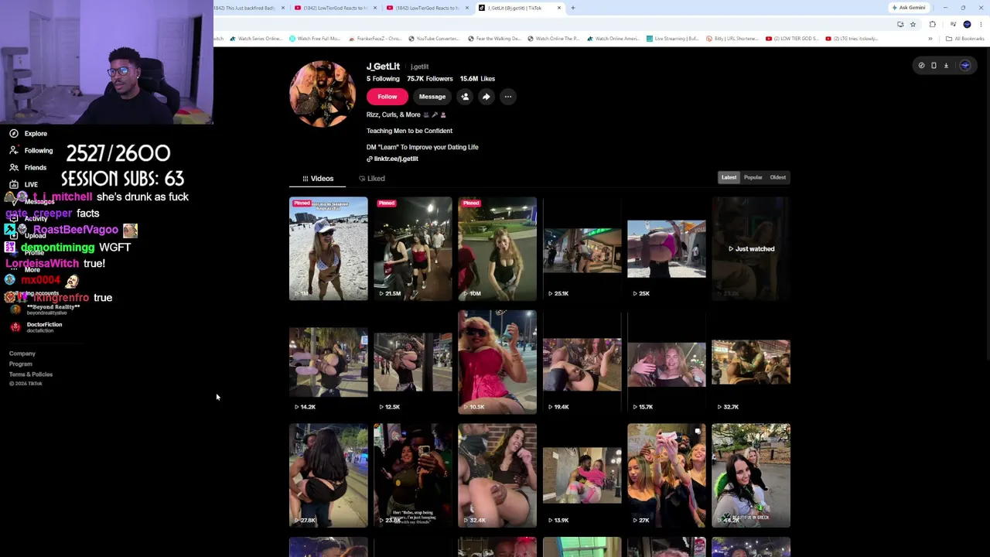This screenshot has height=557, width=990.
Task: Open the 'Watch Online The P...' bookmark
Action: click(x=553, y=39)
